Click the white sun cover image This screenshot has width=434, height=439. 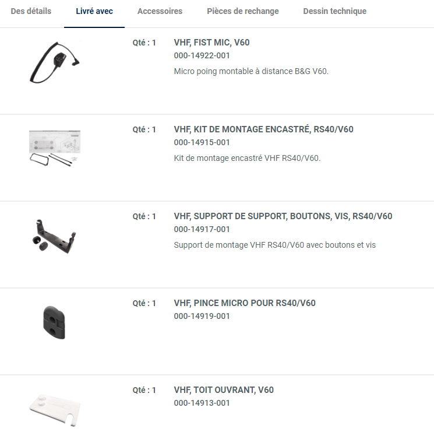[x=54, y=408]
